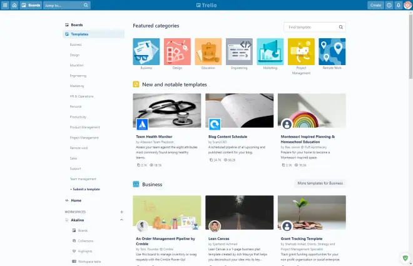Focus the Find template search field
The width and height of the screenshot is (413, 266).
coord(315,27)
